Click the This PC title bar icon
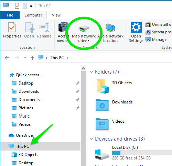The height and width of the screenshot is (166, 172). click(x=6, y=6)
